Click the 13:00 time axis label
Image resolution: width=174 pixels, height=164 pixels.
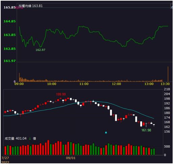click(149, 84)
